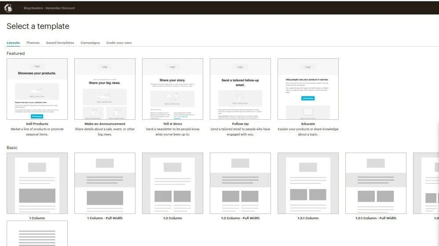
Task: Open the Code your own tab
Action: tap(119, 43)
